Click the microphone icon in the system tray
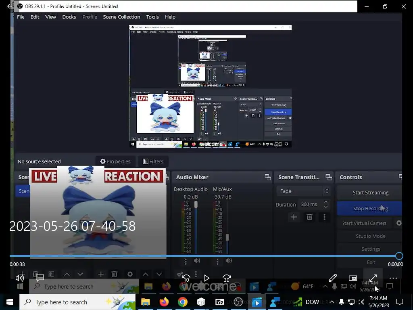Image resolution: width=413 pixels, height=310 pixels. [341, 302]
